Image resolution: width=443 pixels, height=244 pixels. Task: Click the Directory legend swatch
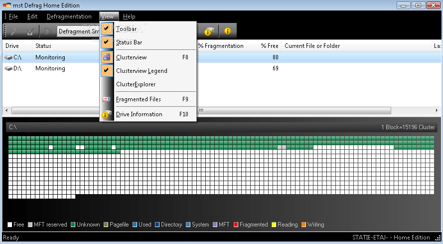tap(157, 225)
